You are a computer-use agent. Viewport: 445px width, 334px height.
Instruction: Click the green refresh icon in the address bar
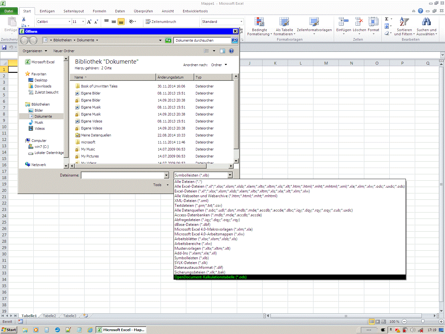coord(168,40)
